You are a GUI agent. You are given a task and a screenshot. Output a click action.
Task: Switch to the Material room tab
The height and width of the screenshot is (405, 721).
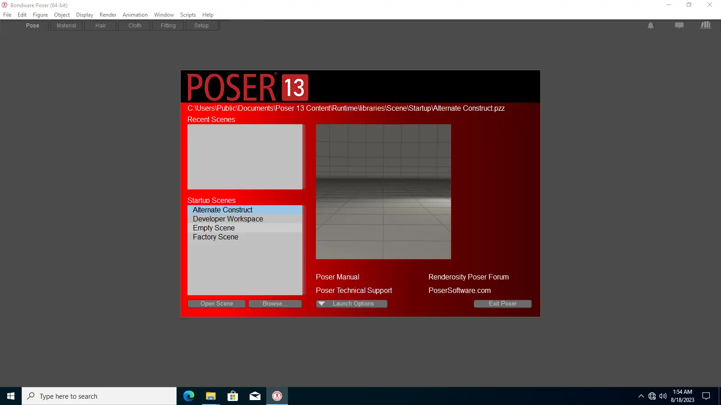coord(66,26)
